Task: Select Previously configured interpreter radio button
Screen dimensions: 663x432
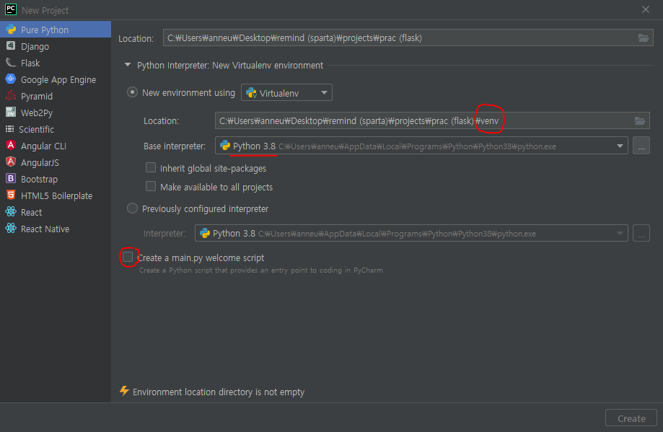Action: pyautogui.click(x=132, y=208)
